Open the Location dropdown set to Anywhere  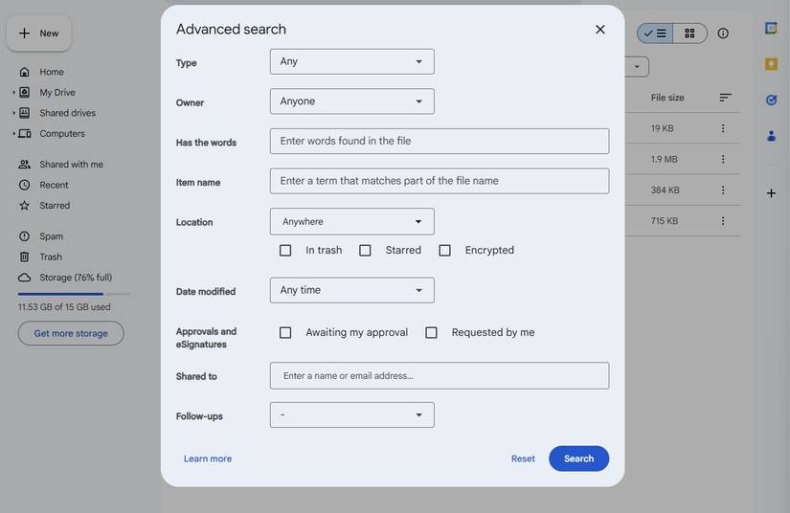coord(351,221)
